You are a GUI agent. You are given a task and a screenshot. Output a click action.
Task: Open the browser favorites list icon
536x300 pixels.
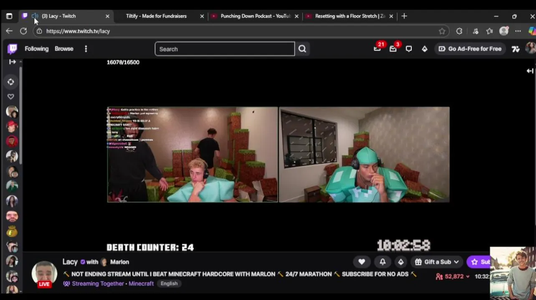tap(490, 31)
